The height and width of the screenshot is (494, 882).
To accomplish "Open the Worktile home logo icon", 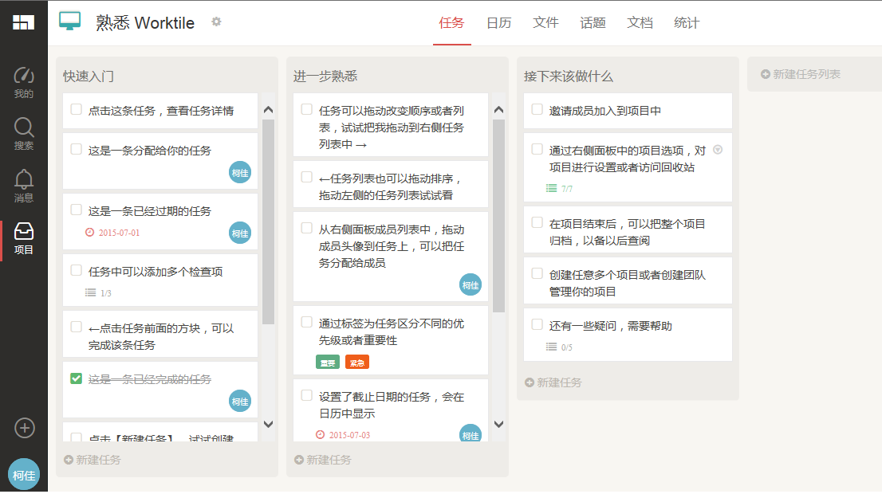I will (x=24, y=22).
